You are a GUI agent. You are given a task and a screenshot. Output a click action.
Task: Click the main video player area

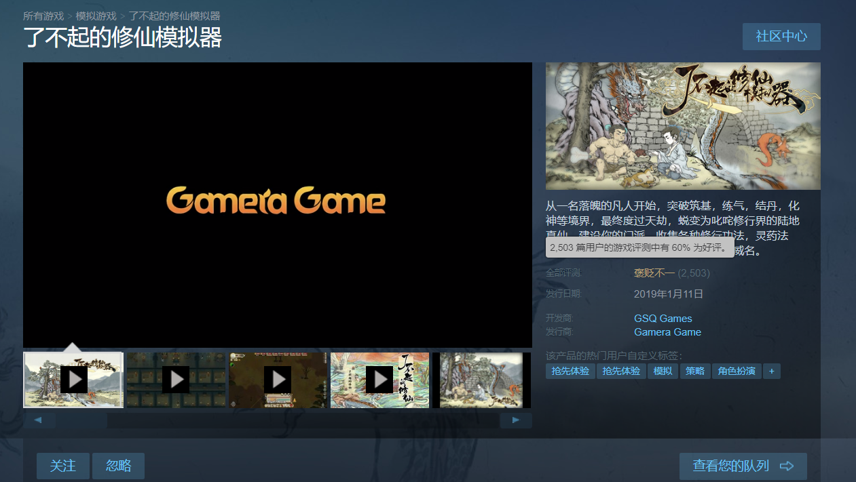click(278, 205)
